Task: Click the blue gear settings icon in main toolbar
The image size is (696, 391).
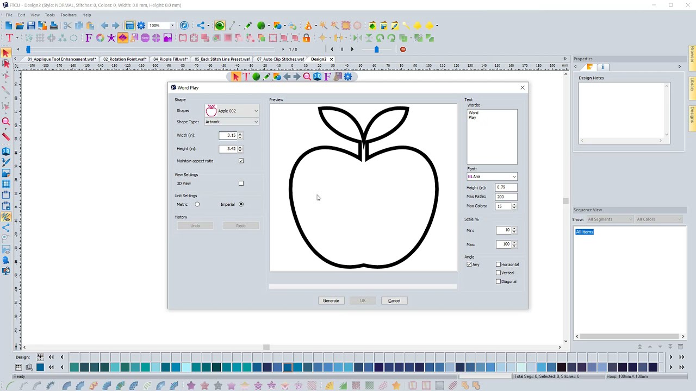Action: (x=141, y=26)
